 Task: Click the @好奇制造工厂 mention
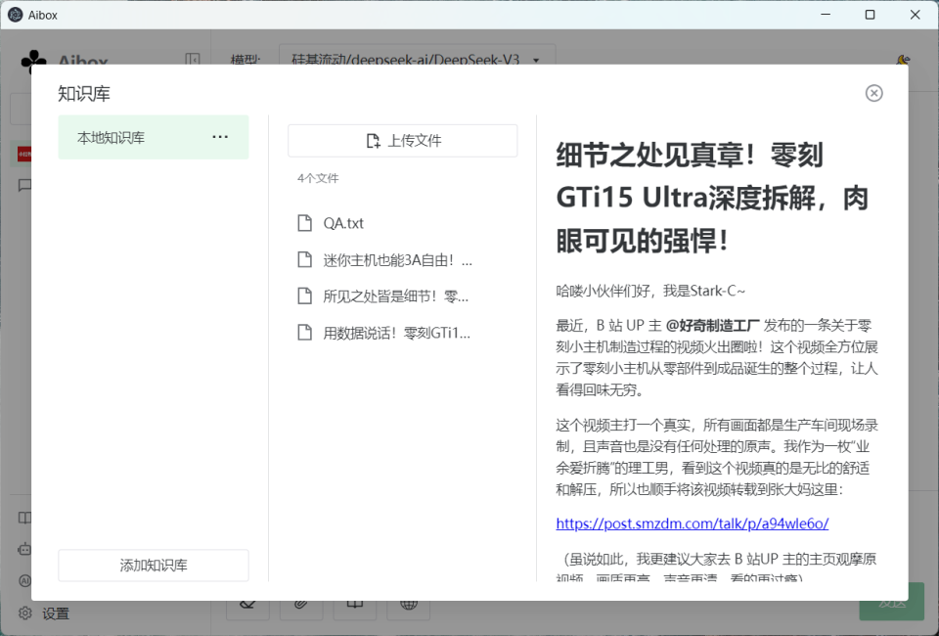[713, 325]
